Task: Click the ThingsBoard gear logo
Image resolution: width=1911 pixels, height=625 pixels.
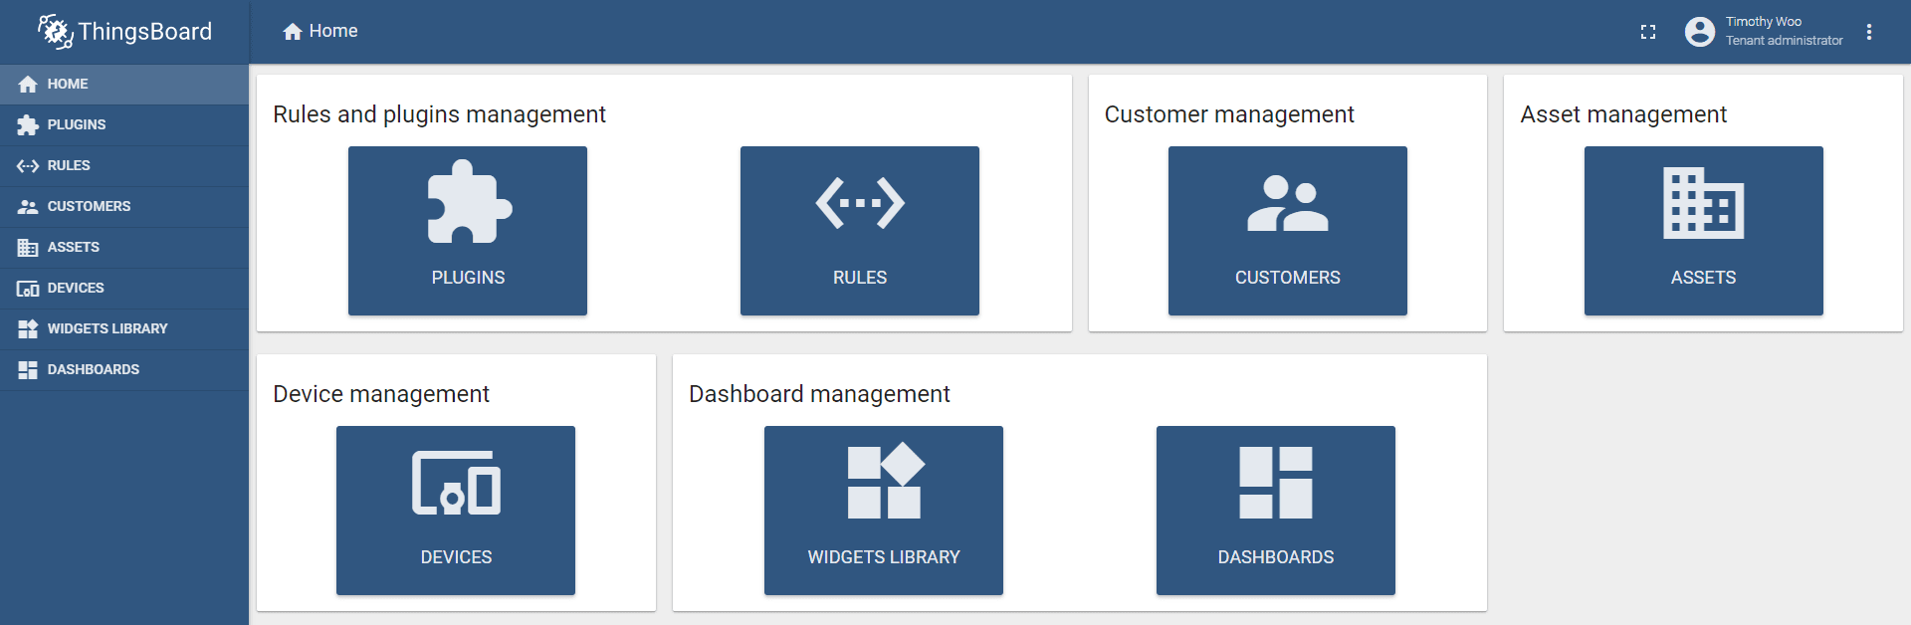Action: [55, 32]
